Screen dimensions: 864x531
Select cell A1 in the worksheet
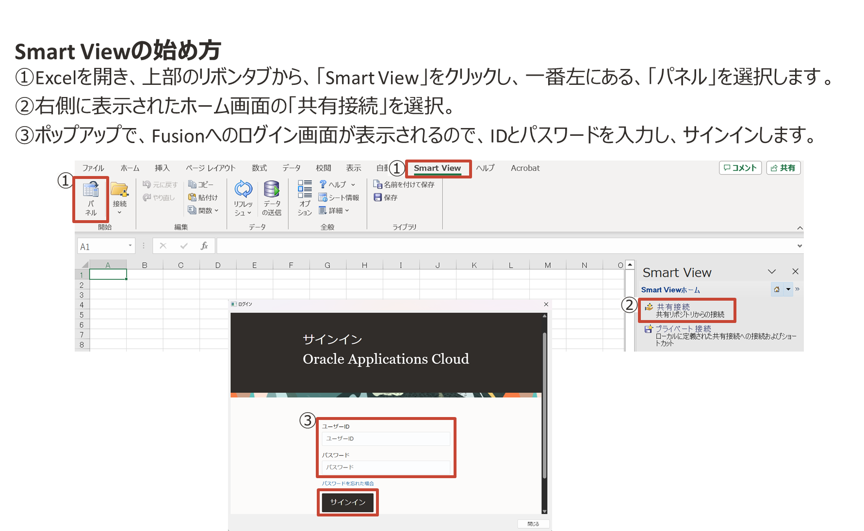click(108, 274)
